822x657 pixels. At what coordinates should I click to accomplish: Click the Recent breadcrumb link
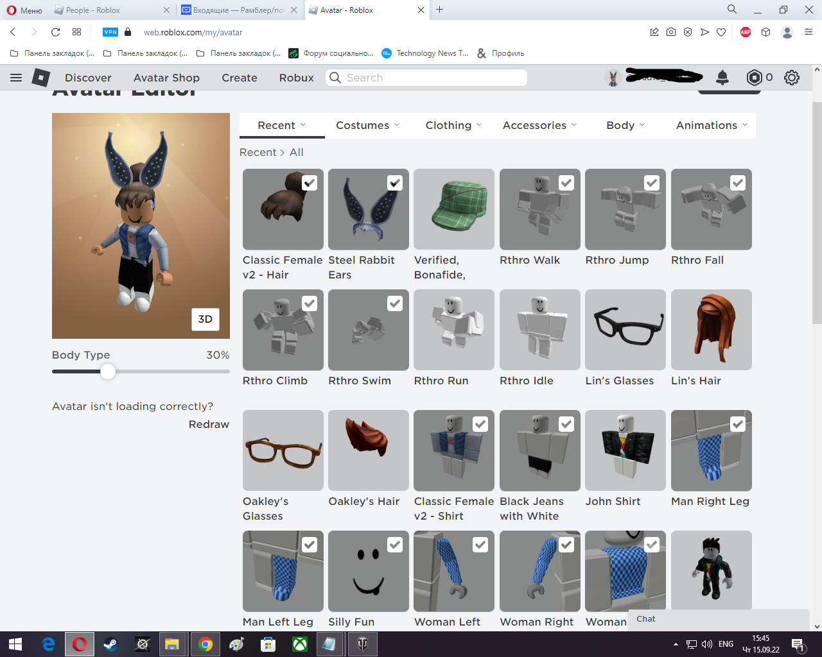pyautogui.click(x=258, y=152)
